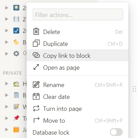Expand the red pushpin sidebar page
The image size is (138, 138).
7,118
